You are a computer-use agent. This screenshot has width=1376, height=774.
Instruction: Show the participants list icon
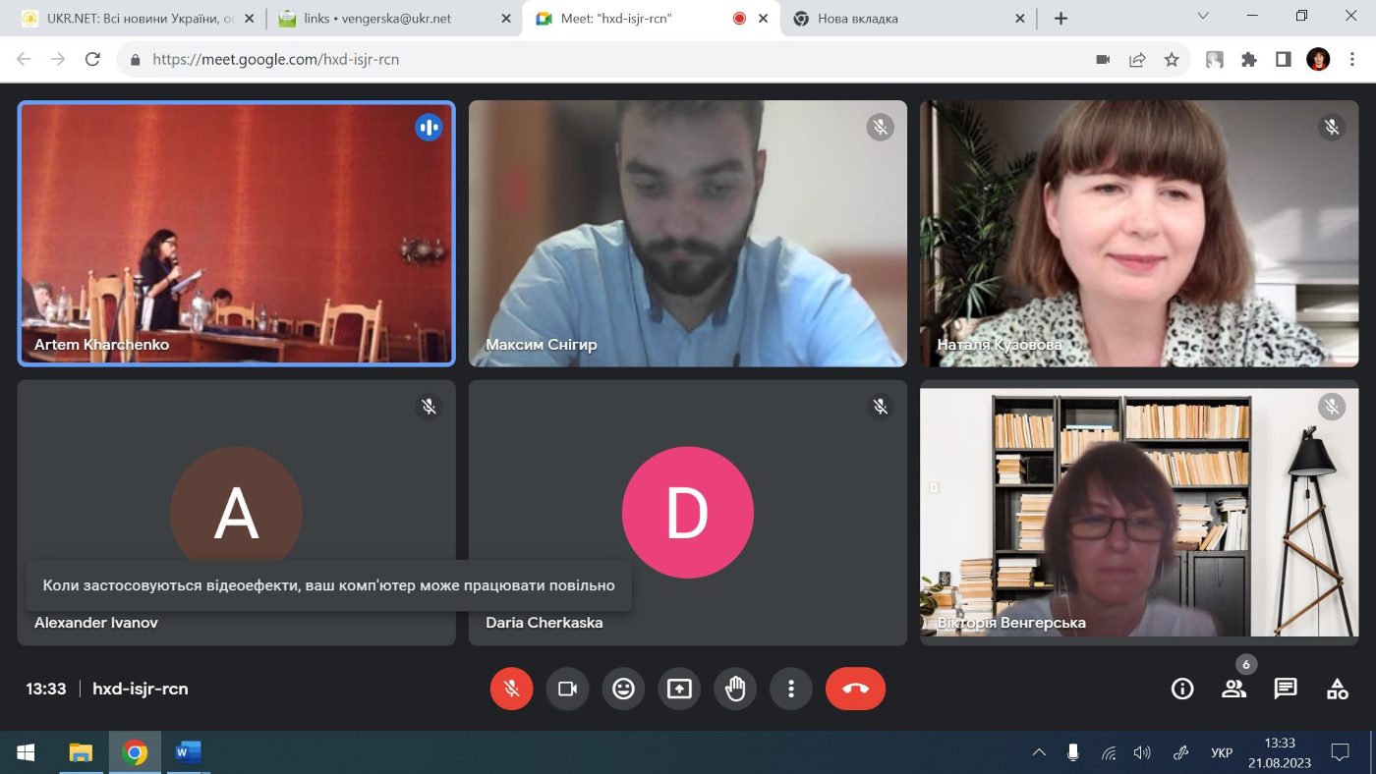click(1234, 689)
